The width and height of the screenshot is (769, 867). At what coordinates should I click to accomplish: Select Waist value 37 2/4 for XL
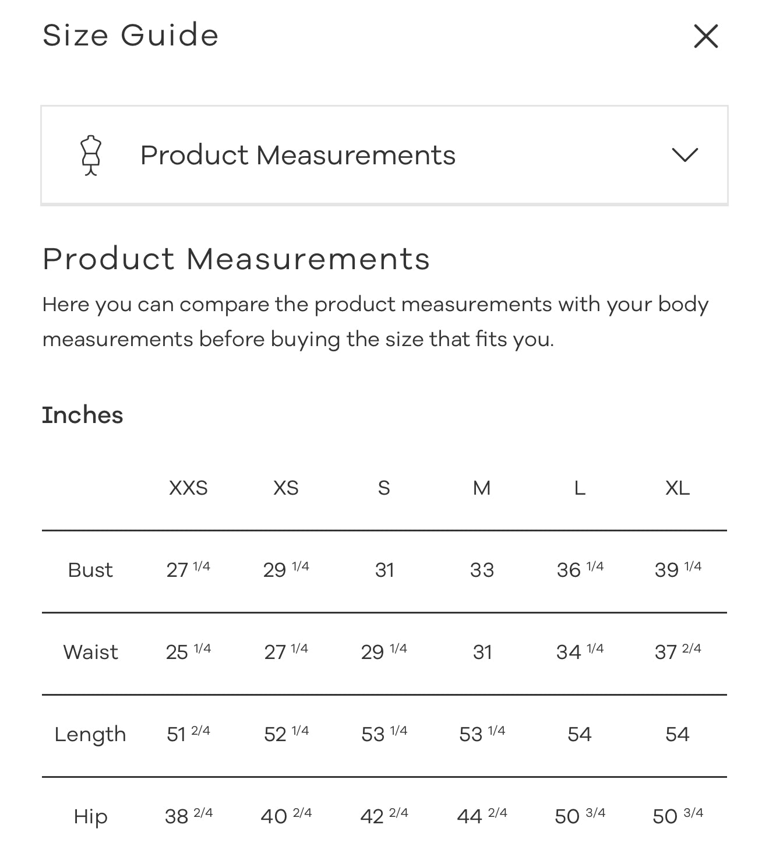pos(678,652)
